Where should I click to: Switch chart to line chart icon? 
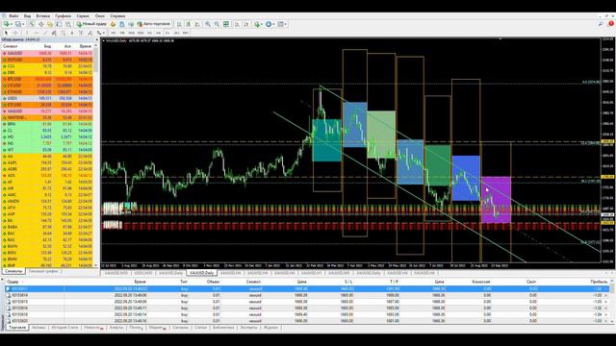[197, 24]
